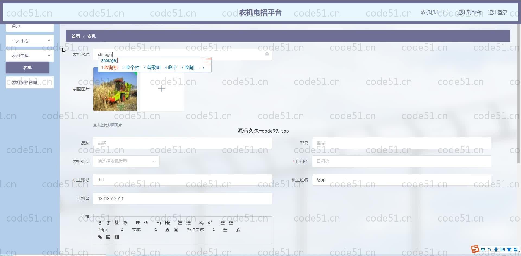Insert a hyperlink in the editor
This screenshot has height=256, width=521.
tap(100, 237)
